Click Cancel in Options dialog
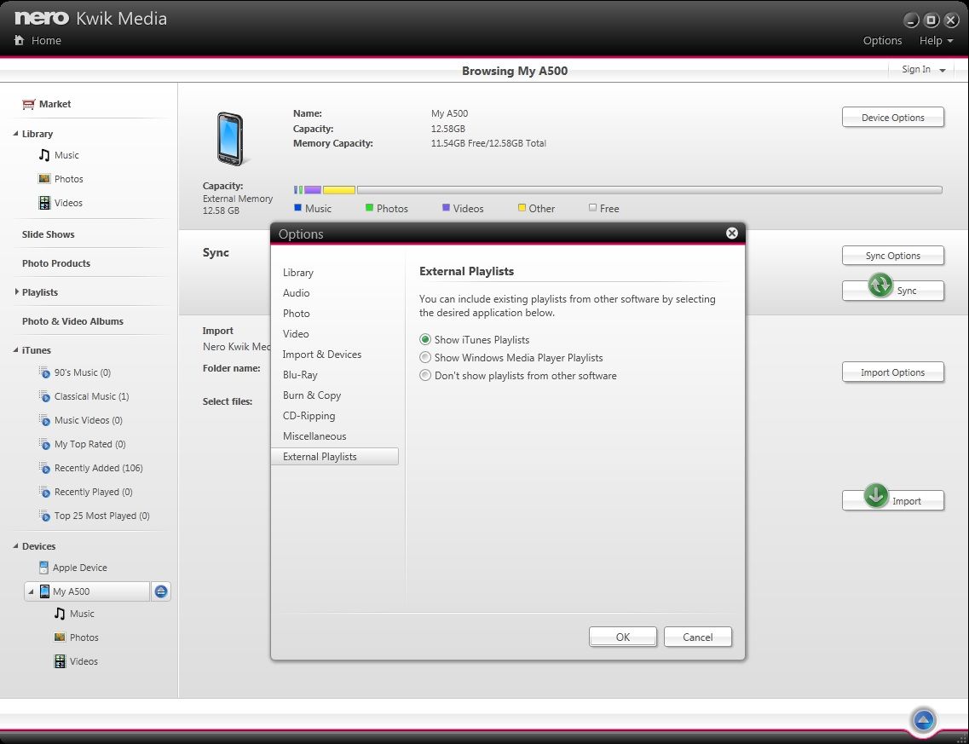The image size is (969, 744). pos(698,637)
